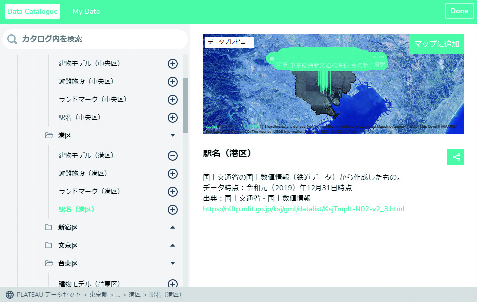Select the 建物モデル（台東区） item
Image resolution: width=477 pixels, height=302 pixels.
89,284
